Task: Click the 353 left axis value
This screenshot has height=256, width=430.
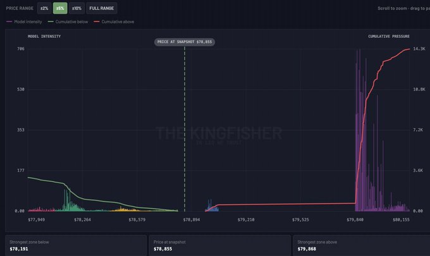Action: tap(21, 130)
